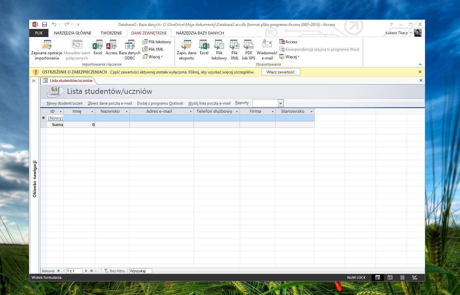Click the Access application logo icon
The height and width of the screenshot is (295, 460).
(x=35, y=24)
